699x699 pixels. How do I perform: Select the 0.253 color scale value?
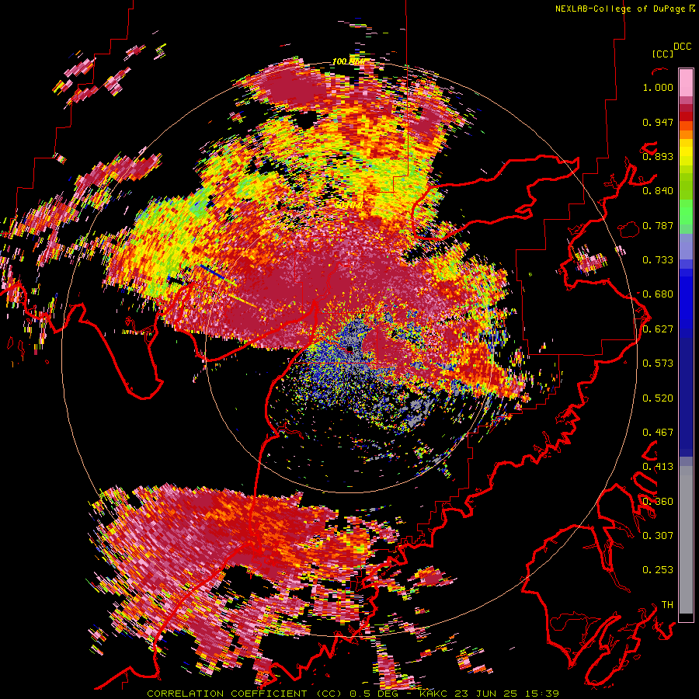tap(658, 570)
